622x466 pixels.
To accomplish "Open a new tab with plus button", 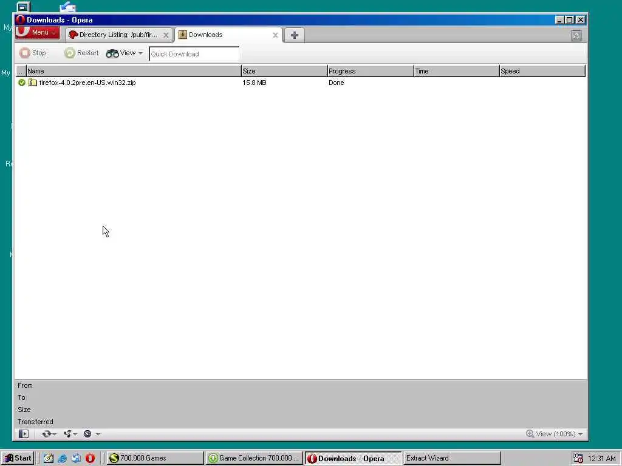I will tap(295, 35).
